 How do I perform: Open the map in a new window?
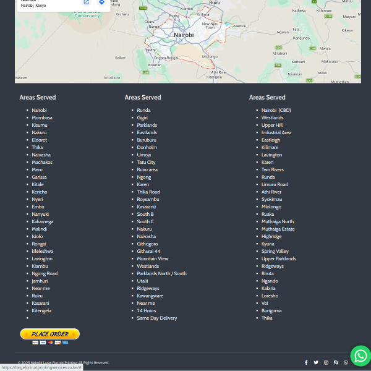87,2
